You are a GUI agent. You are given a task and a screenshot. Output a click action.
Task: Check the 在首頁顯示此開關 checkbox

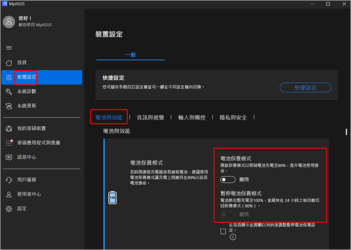coord(223,231)
